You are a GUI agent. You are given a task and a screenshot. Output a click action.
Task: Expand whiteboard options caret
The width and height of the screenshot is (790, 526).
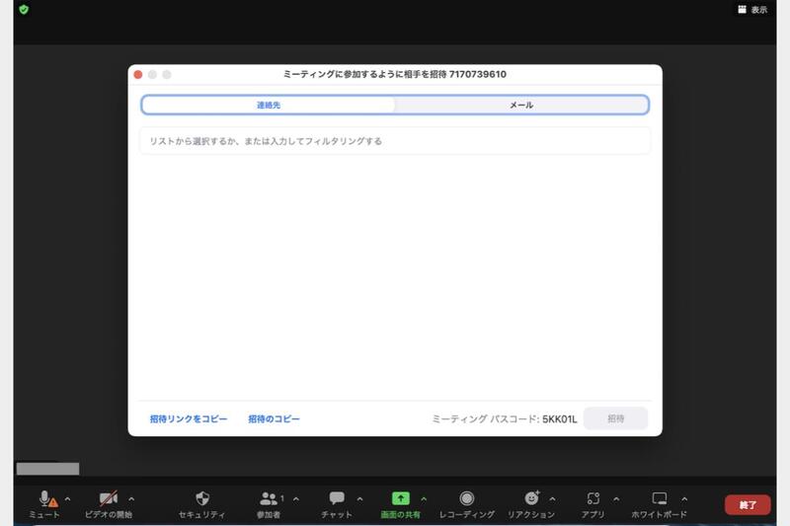pyautogui.click(x=684, y=498)
